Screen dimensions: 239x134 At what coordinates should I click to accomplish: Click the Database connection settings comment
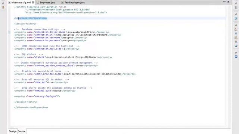[40, 29]
